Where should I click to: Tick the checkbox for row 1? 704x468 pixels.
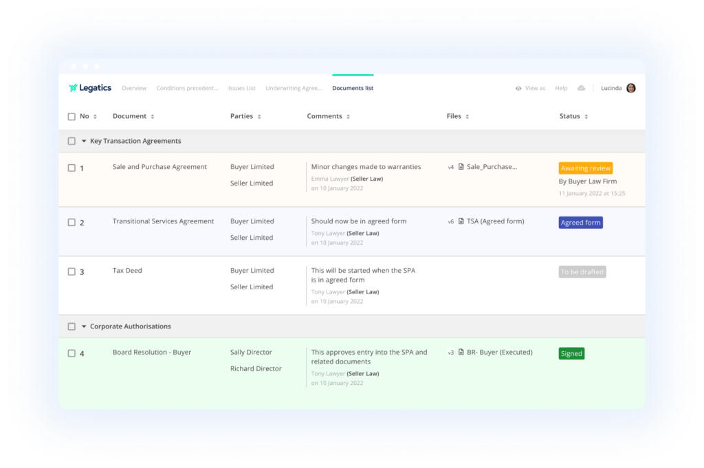[x=71, y=168]
